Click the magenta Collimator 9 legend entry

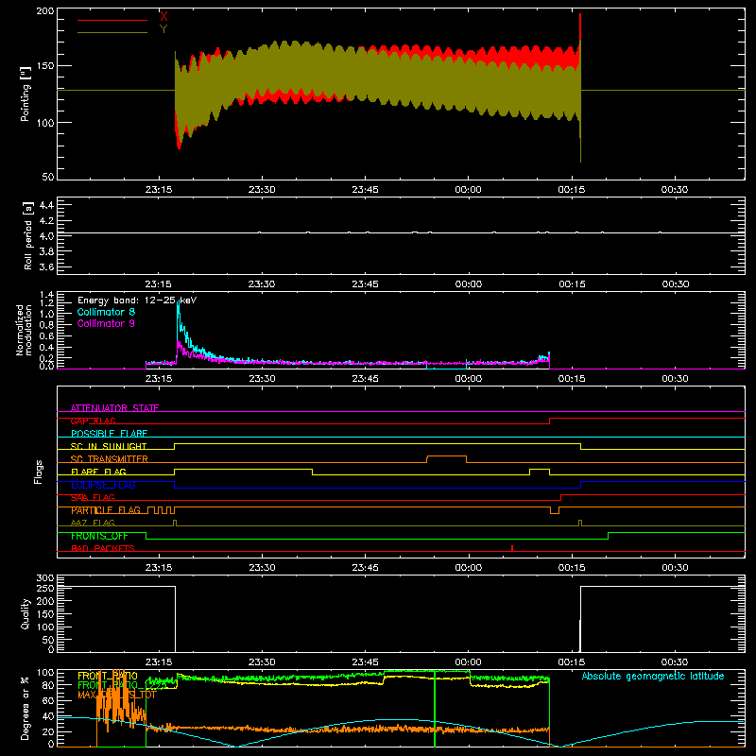point(106,323)
